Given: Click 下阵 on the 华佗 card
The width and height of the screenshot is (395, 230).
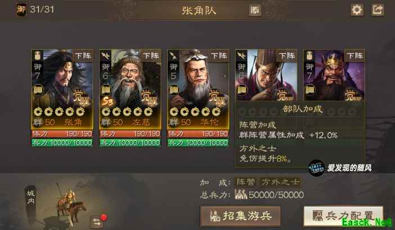Looking at the screenshot, I should (x=219, y=56).
